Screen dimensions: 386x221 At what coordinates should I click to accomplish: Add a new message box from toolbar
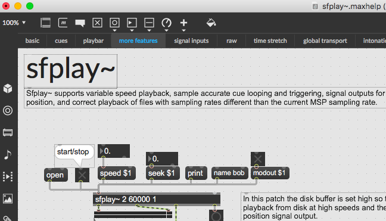click(63, 23)
